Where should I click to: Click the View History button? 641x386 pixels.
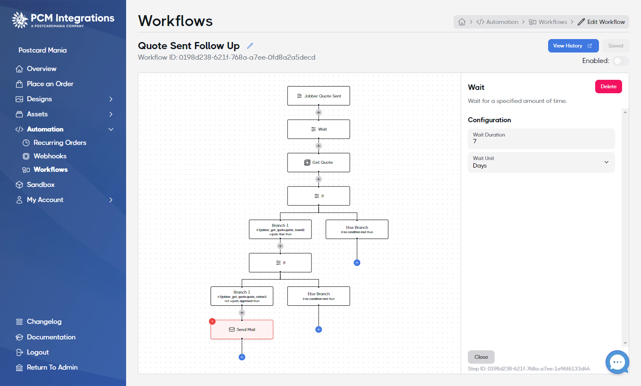pyautogui.click(x=573, y=46)
